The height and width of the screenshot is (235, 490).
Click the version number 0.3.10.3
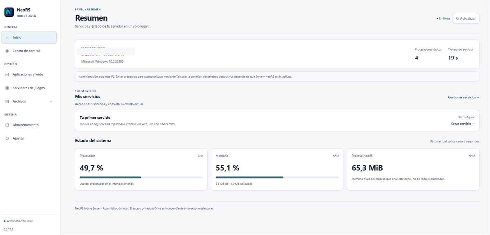(x=8, y=229)
